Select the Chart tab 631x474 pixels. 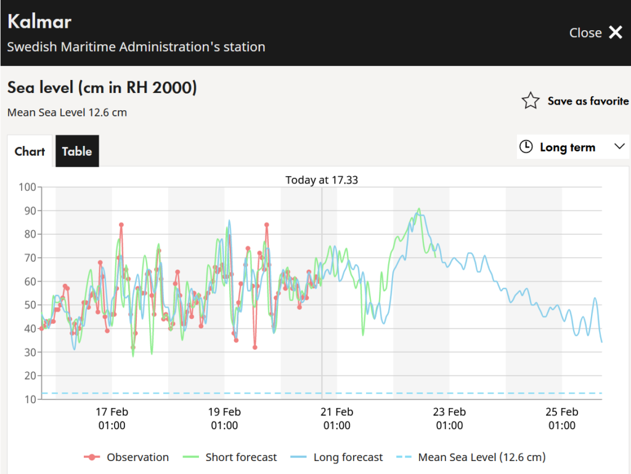pyautogui.click(x=30, y=151)
